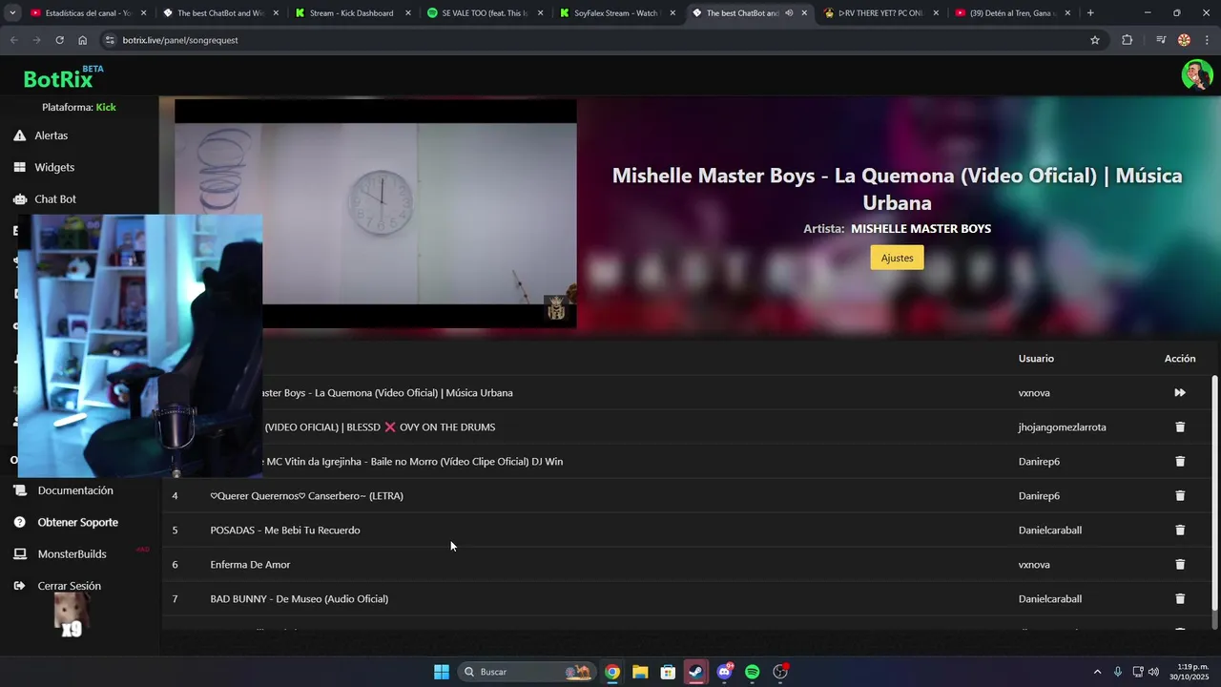Click the Cerrar Sesión exit icon
This screenshot has height=687, width=1221.
19,586
